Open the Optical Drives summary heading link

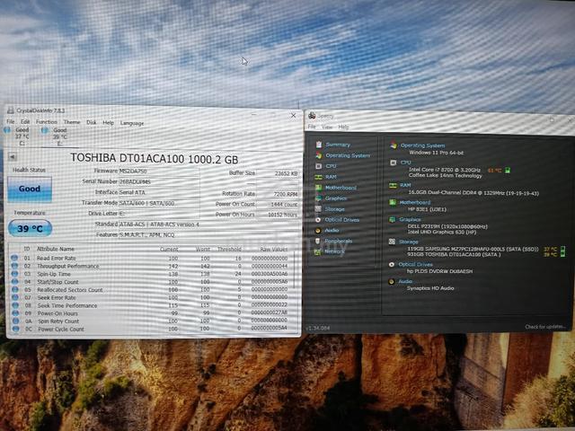pos(415,265)
